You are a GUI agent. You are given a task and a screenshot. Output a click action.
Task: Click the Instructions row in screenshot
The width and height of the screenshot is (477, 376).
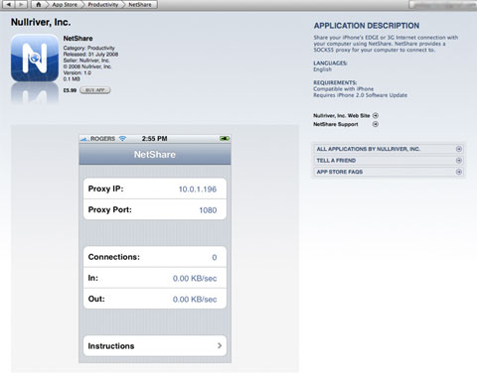(155, 346)
